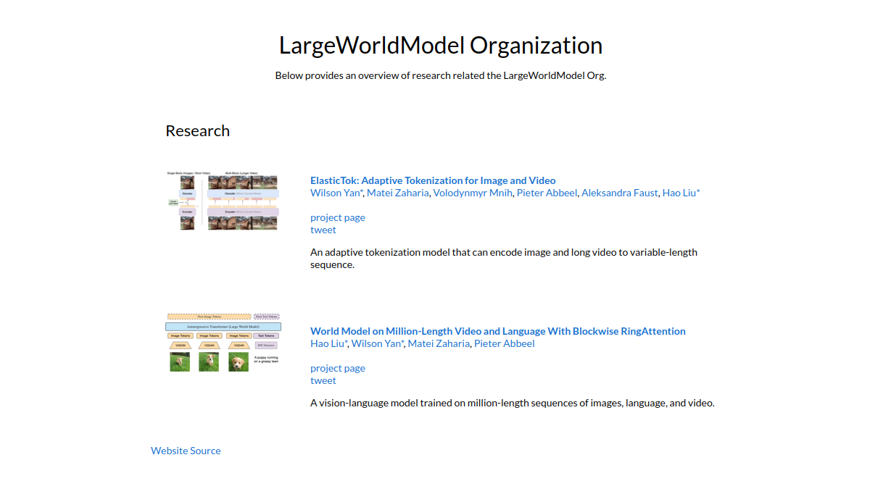Click the Research section heading
This screenshot has width=870, height=489.
[x=198, y=130]
